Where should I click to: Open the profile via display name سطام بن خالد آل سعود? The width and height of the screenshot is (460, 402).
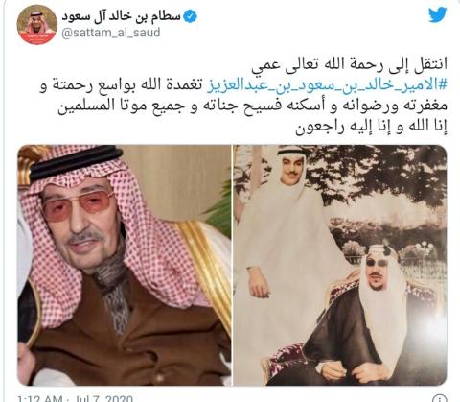122,16
